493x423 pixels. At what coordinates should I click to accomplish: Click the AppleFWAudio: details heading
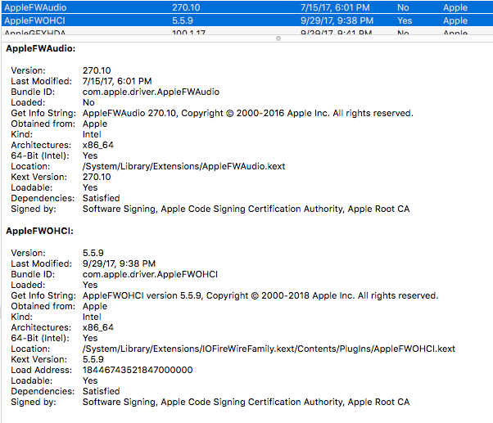click(x=41, y=48)
